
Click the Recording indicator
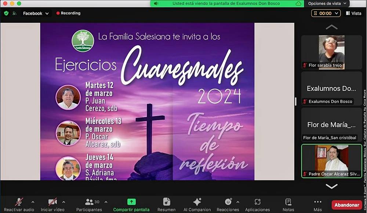point(68,13)
